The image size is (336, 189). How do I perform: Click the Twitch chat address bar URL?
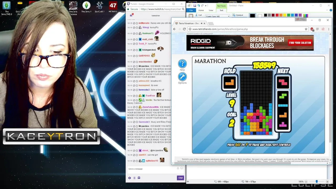tap(161, 9)
